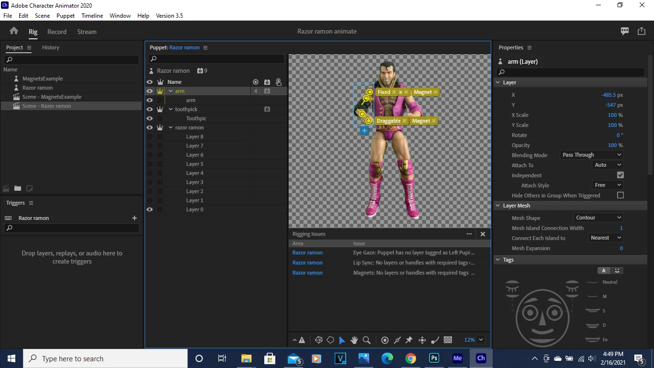Add a new trigger with plus icon
Image resolution: width=654 pixels, height=368 pixels.
(x=135, y=218)
